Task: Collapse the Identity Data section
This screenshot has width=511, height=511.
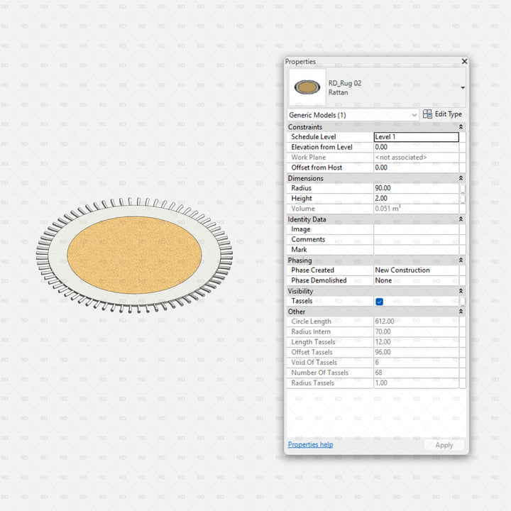Action: click(461, 219)
